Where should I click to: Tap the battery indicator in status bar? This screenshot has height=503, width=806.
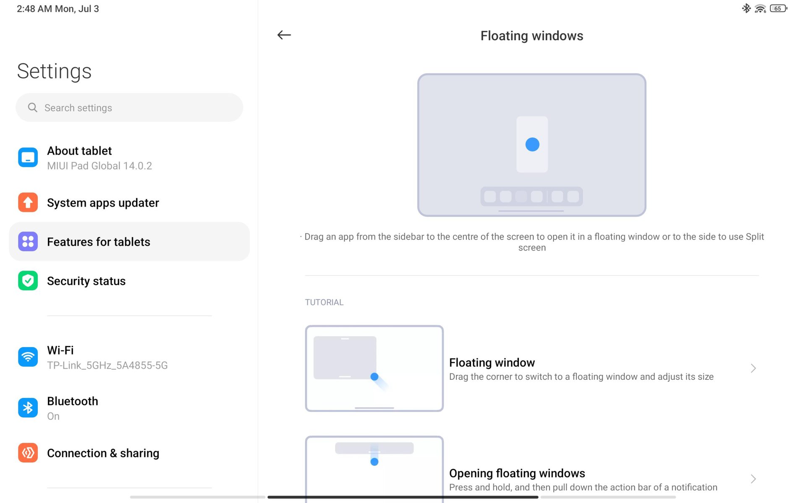[x=778, y=8]
